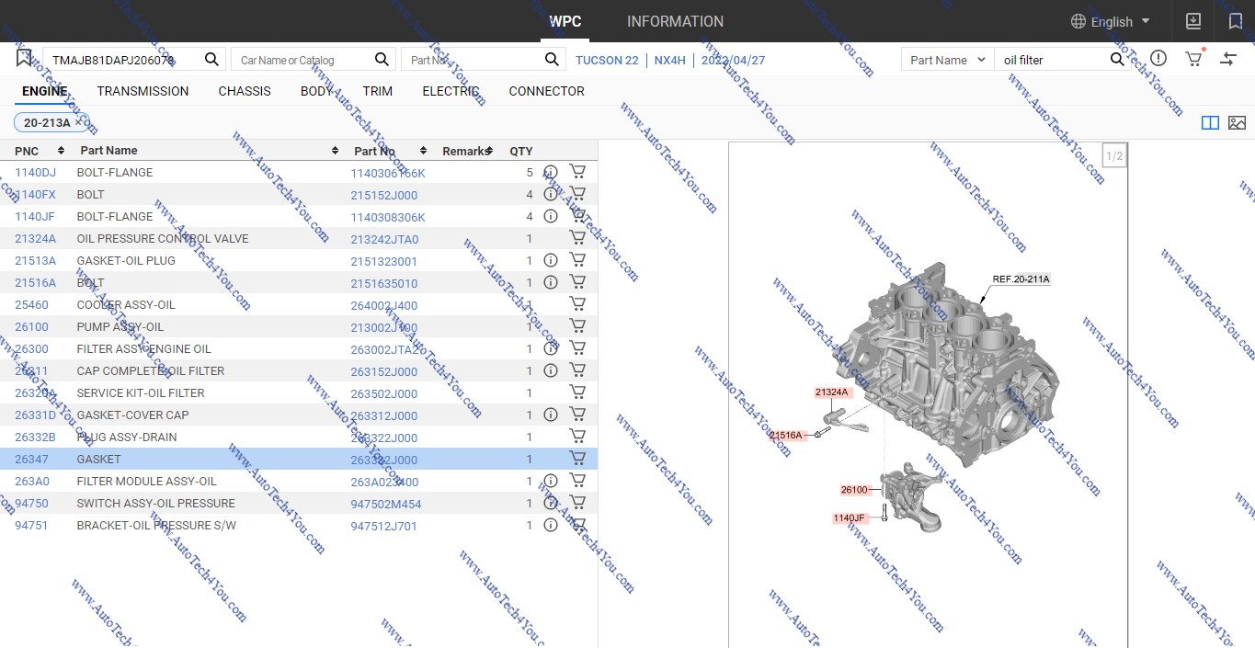The image size is (1255, 648).
Task: Add BOLT-FLANGE 1140DJ to cart
Action: pos(577,172)
